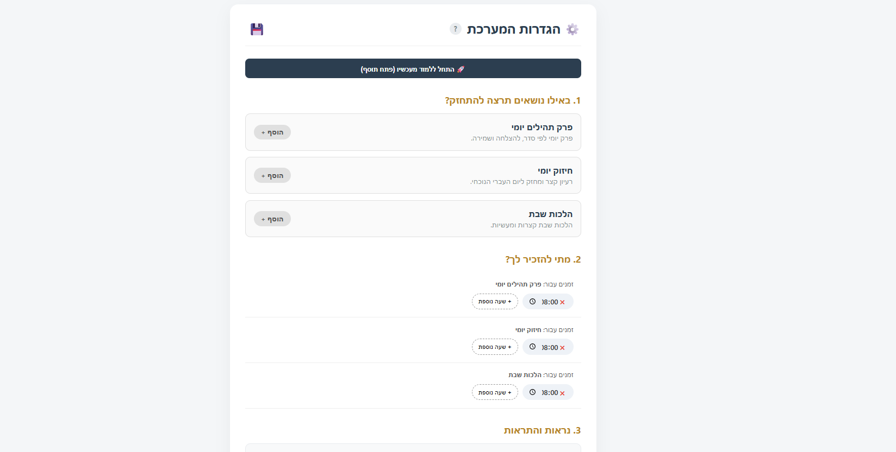896x452 pixels.
Task: Click שעה נוספת under פרק תהילים יומי
Action: pos(495,301)
